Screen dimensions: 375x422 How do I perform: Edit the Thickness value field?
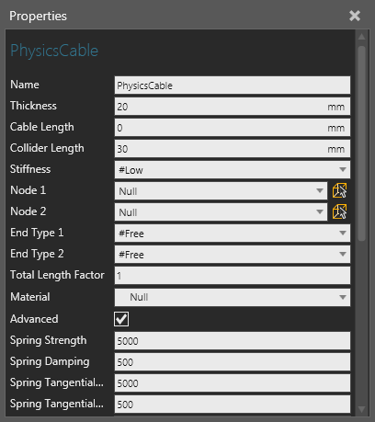pyautogui.click(x=233, y=106)
